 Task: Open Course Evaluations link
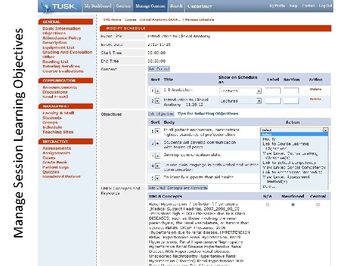pos(63,71)
